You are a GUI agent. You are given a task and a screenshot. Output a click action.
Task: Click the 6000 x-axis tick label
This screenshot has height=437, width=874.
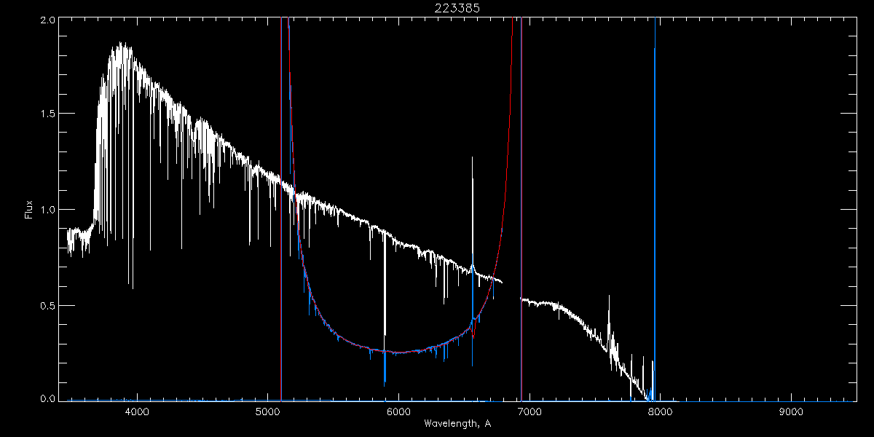(398, 412)
